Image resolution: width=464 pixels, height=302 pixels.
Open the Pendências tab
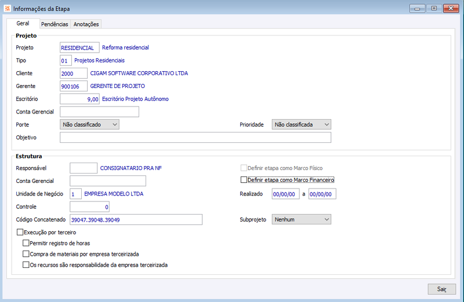pyautogui.click(x=55, y=24)
